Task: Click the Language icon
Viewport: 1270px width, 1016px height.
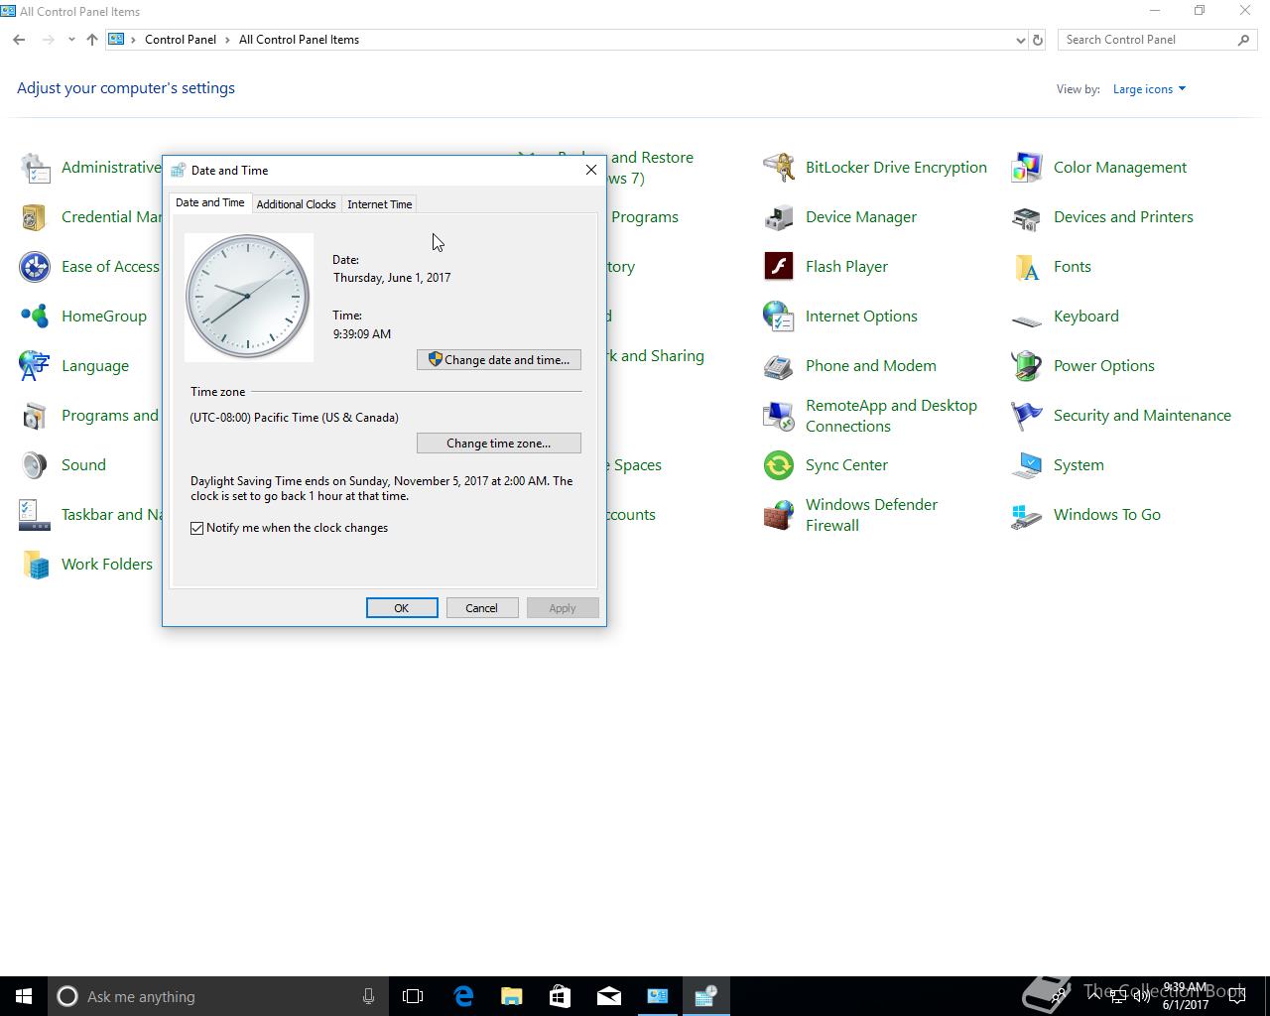Action: coord(35,366)
